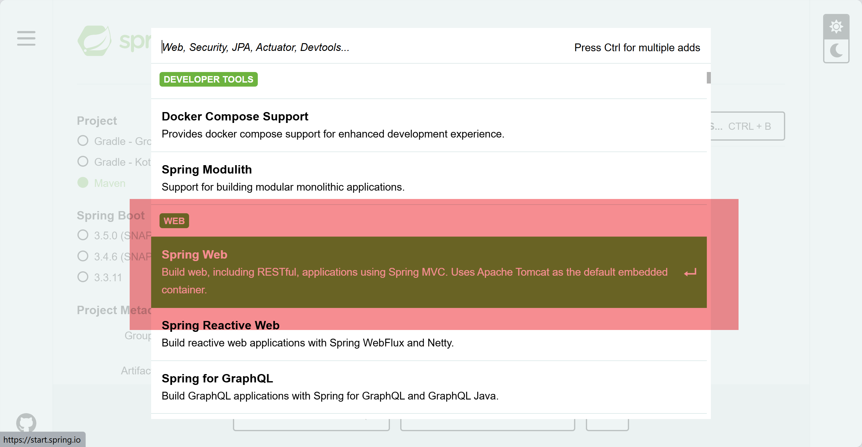Switch to light theme sun icon
Screen dimensions: 862x447
836,27
